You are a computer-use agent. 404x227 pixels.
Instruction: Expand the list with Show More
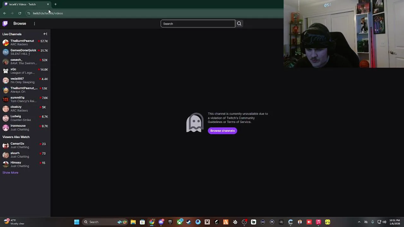coord(10,173)
